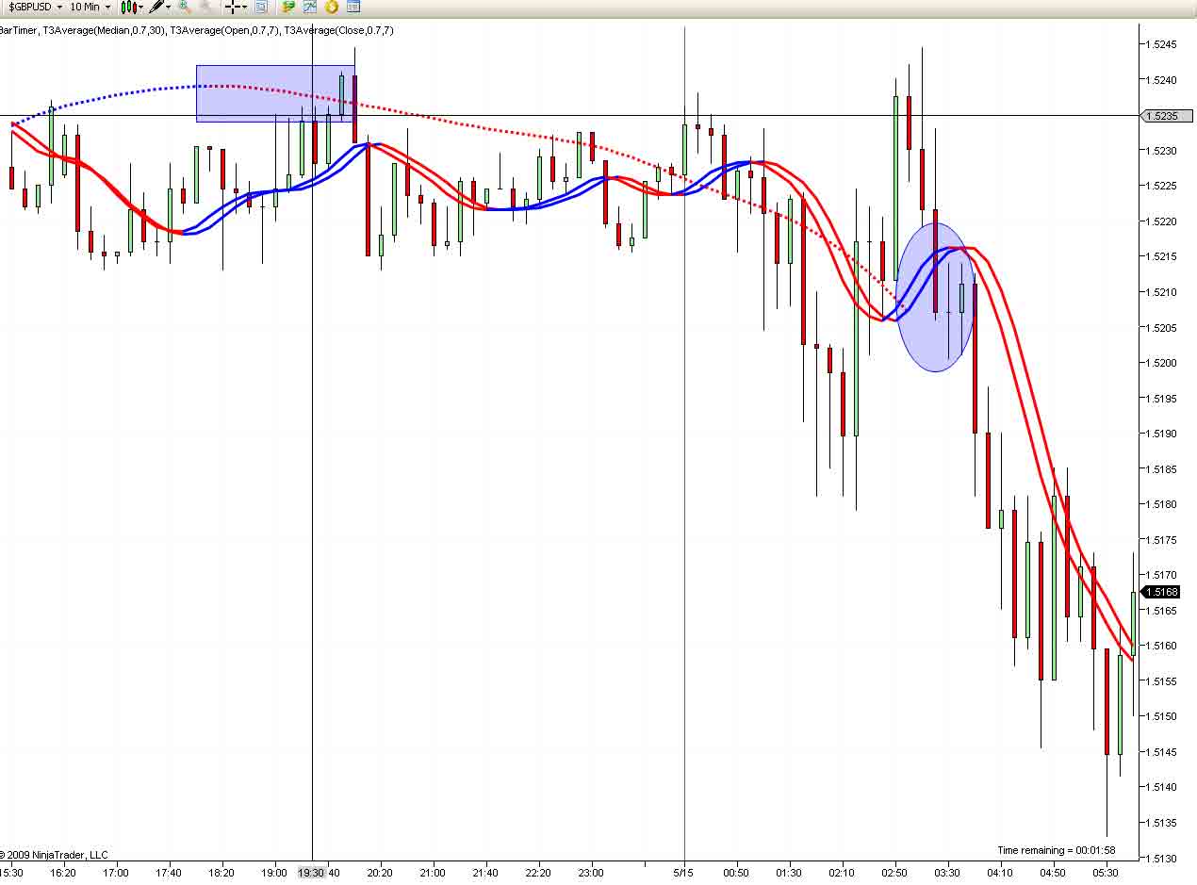Open the 10 Min interval dropdown
This screenshot has width=1197, height=885.
point(90,7)
